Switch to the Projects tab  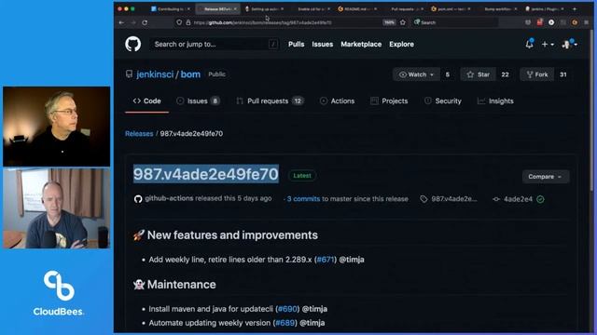coord(389,101)
